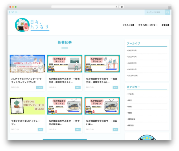The width and height of the screenshot is (179, 151).
Task: Open a new browser tab with plus
Action: 170,8
